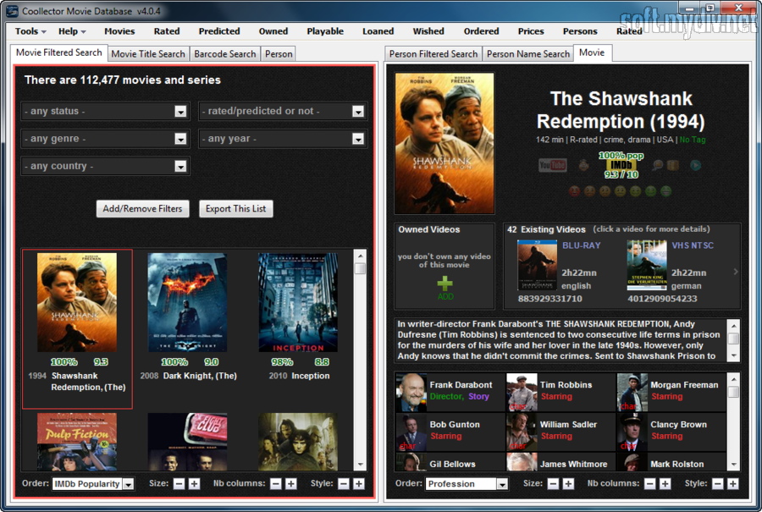
Task: Show the Owned movies
Action: point(273,31)
